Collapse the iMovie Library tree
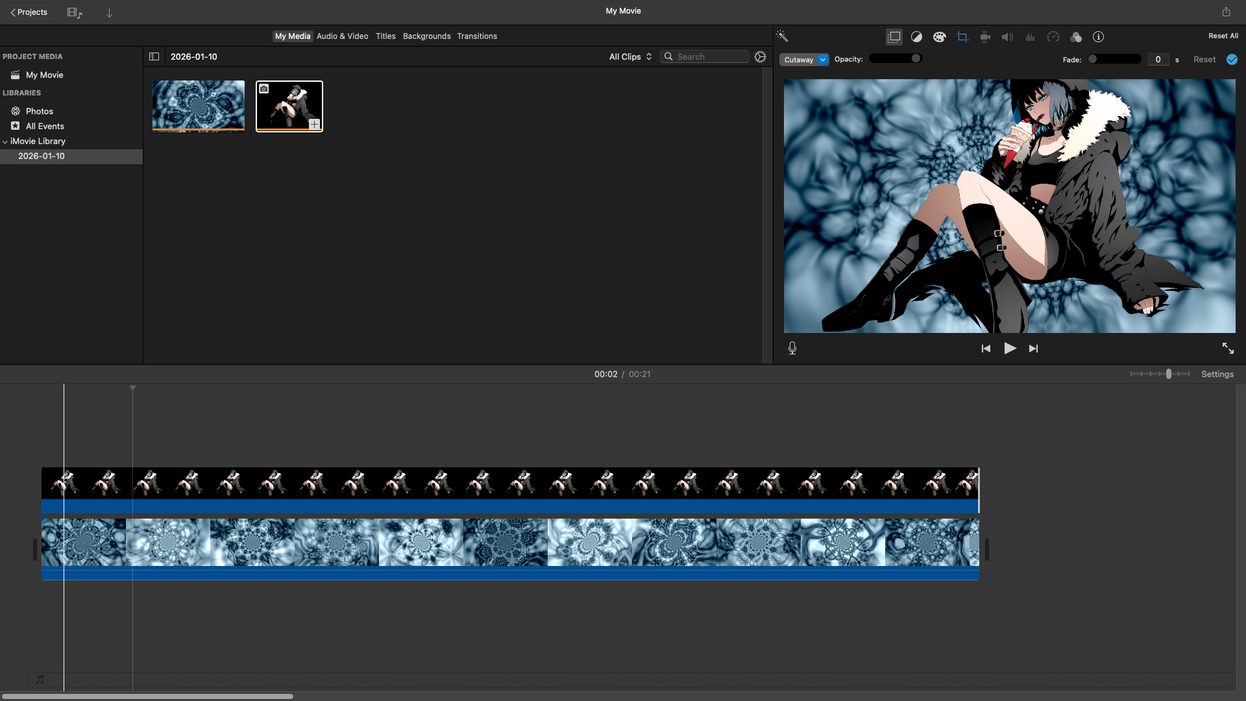The height and width of the screenshot is (701, 1246). (5, 141)
